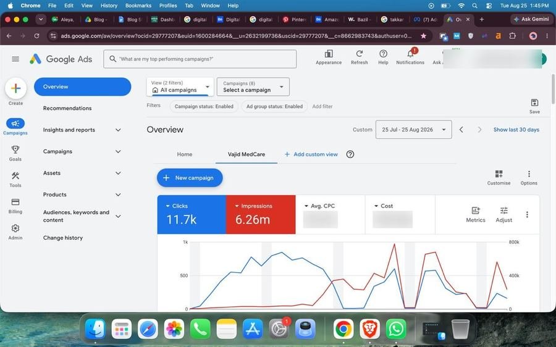Open Clicks metric dropdown
Viewport: 556px width, 347px height.
click(177, 206)
